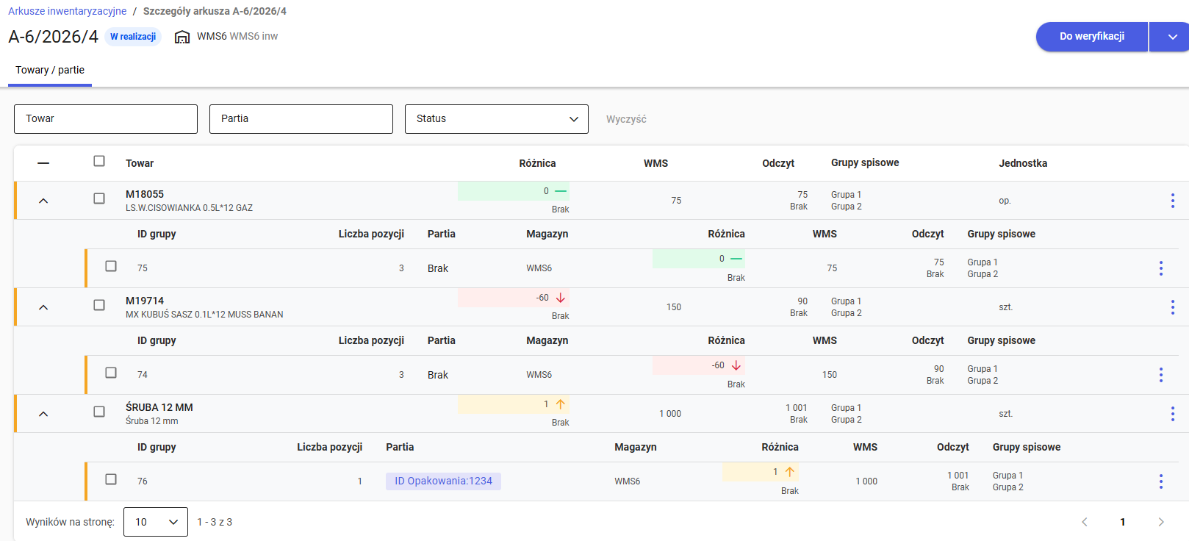Select all items with the header checkbox
The width and height of the screenshot is (1189, 541).
point(99,161)
